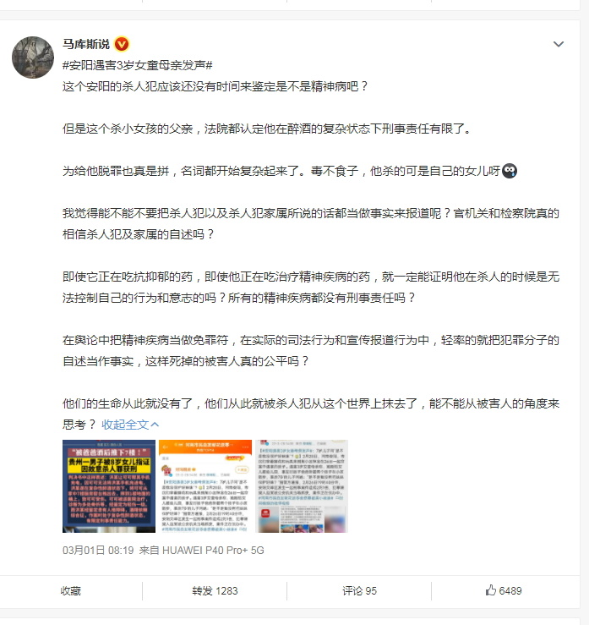589x625 pixels.
Task: Open the post options chevron menu
Action: [559, 44]
